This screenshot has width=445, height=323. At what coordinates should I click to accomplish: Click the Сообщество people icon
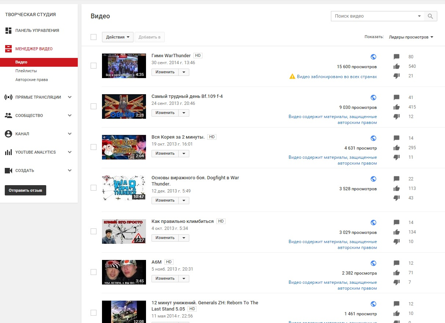click(8, 115)
